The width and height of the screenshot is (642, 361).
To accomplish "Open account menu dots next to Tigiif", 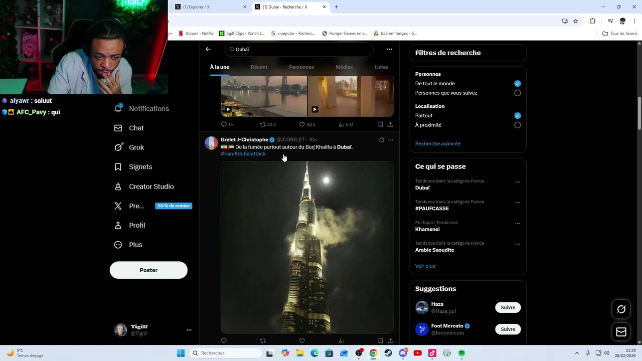I will (189, 330).
